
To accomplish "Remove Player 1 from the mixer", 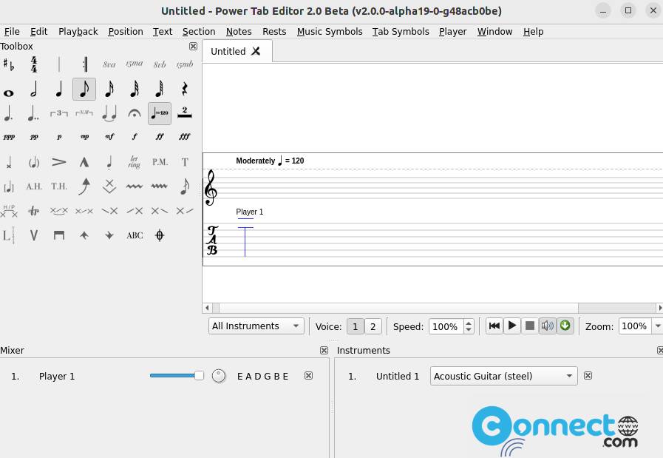I will pyautogui.click(x=309, y=375).
